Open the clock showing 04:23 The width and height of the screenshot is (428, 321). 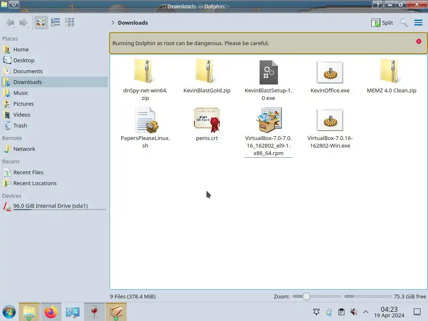click(389, 312)
